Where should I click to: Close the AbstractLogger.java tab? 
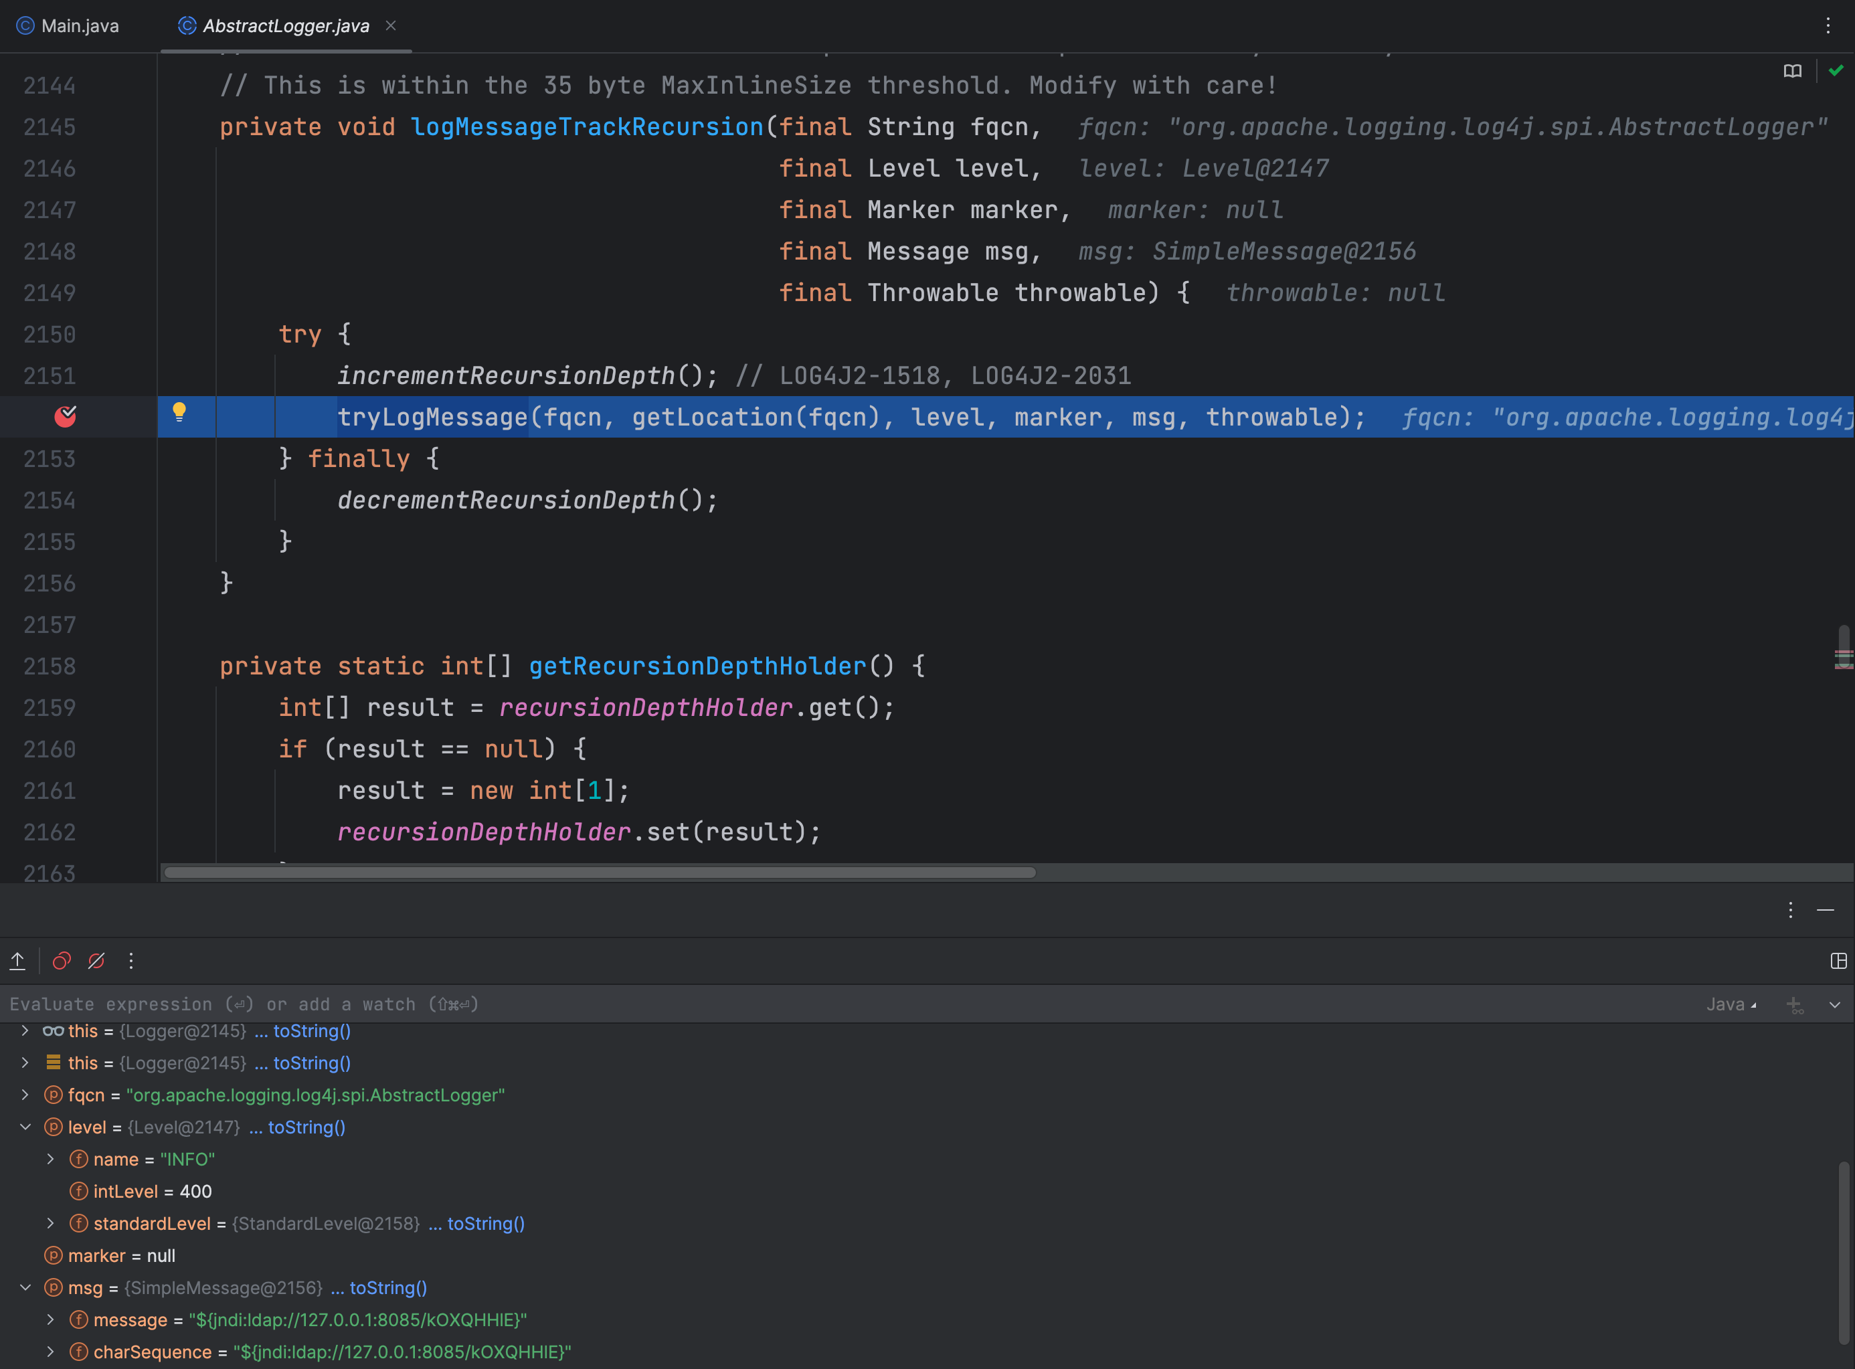point(391,25)
